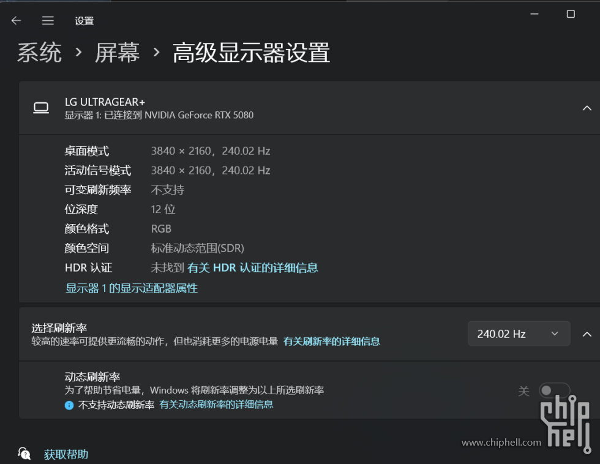
Task: Click the info icon next to 不支持动态刷新率
Action: click(x=69, y=405)
